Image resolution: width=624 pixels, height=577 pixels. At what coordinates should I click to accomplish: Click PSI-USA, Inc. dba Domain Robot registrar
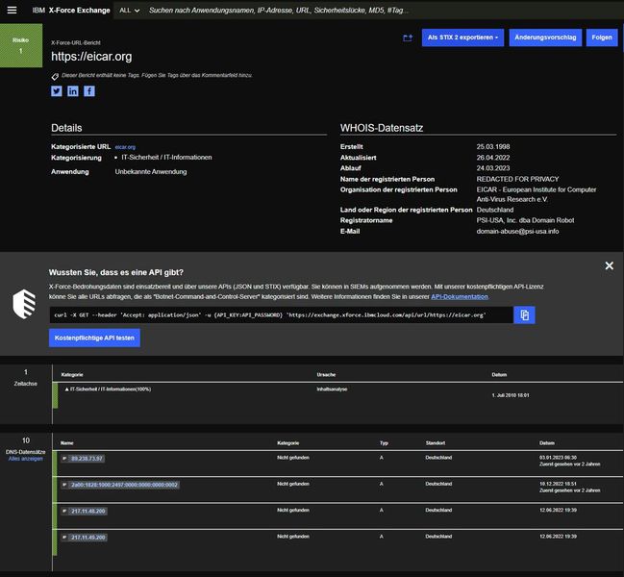pos(525,220)
